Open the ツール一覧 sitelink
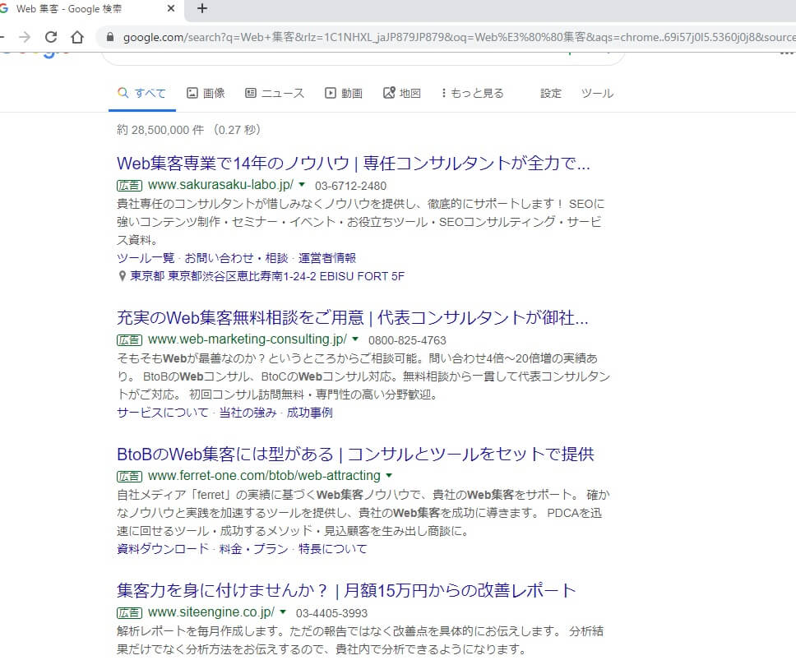796x660 pixels. 146,258
